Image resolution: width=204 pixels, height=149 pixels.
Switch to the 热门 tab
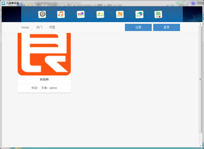[x=39, y=28]
